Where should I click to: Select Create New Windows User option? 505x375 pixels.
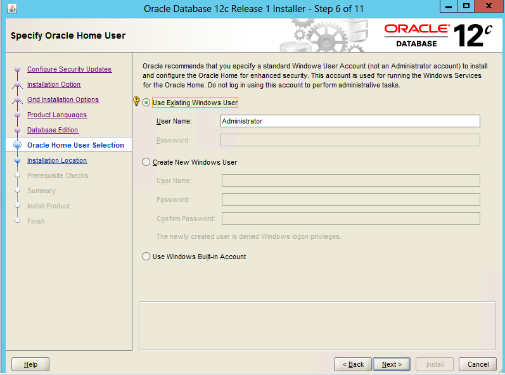point(146,162)
